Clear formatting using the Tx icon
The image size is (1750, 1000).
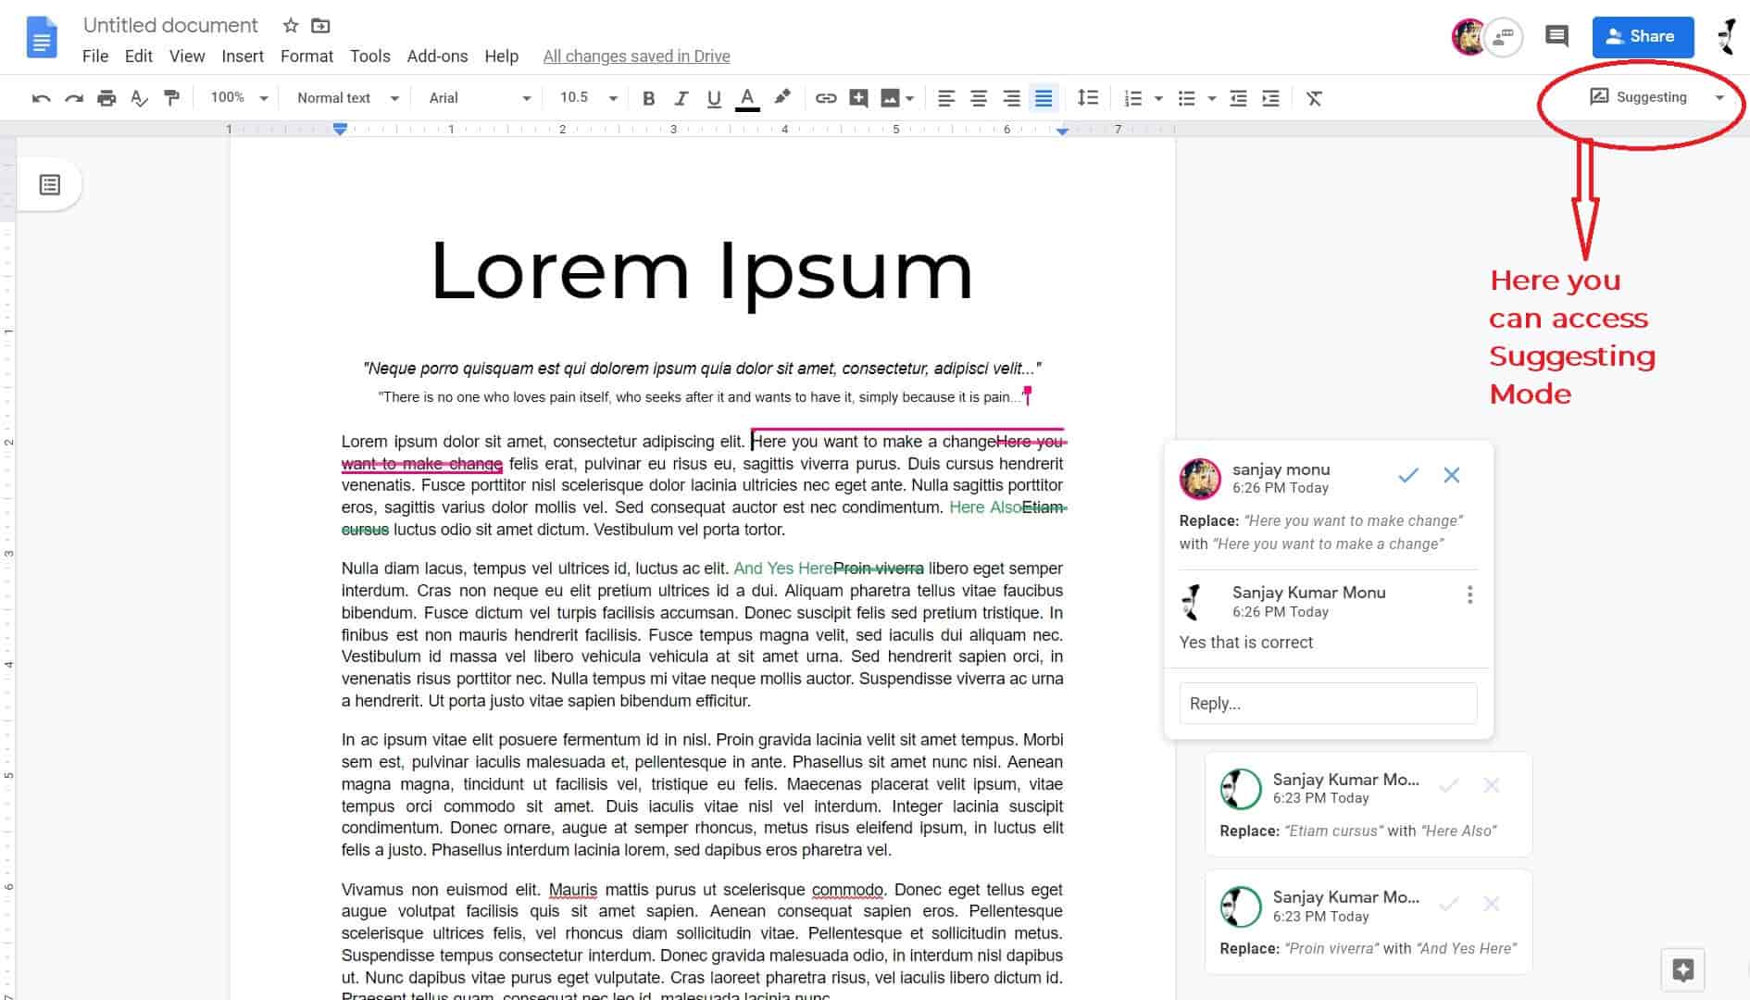pos(1314,98)
